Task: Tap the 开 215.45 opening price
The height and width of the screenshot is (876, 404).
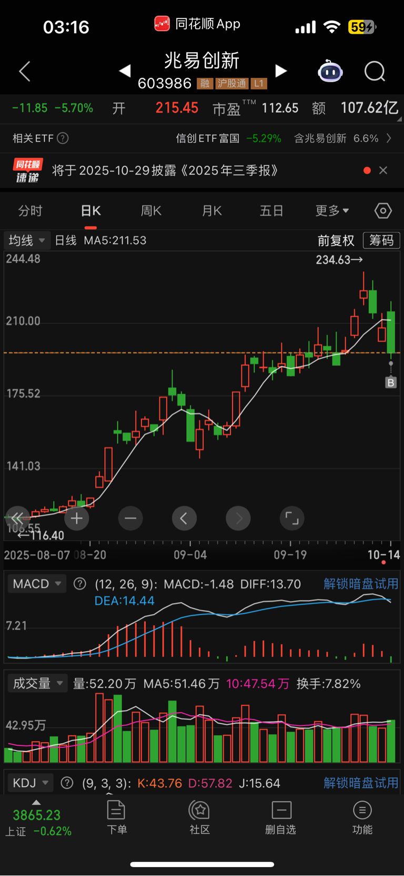Action: [x=155, y=108]
